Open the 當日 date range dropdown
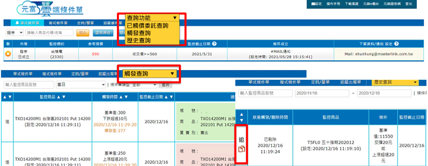The height and width of the screenshot is (166, 428). click(81, 85)
